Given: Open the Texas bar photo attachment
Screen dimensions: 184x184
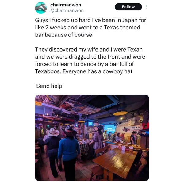Looking at the screenshot, I should 92,138.
